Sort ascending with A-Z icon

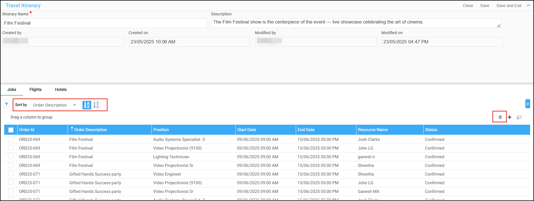tap(87, 105)
